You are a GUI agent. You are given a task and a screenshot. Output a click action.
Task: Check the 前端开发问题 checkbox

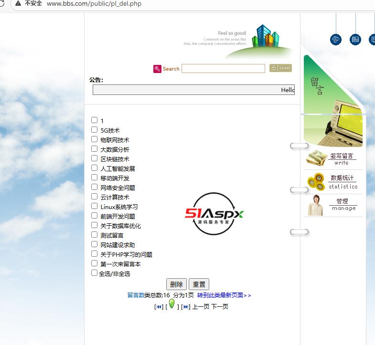tap(94, 216)
